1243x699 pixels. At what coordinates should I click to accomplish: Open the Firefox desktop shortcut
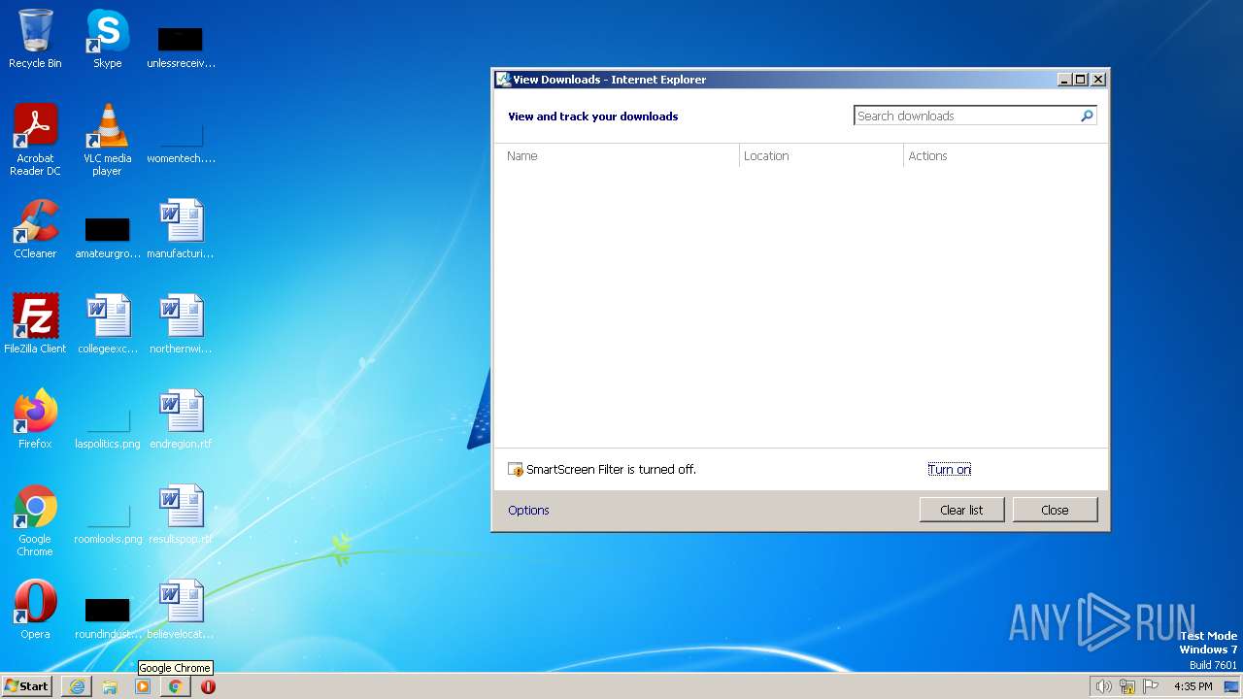tap(35, 419)
